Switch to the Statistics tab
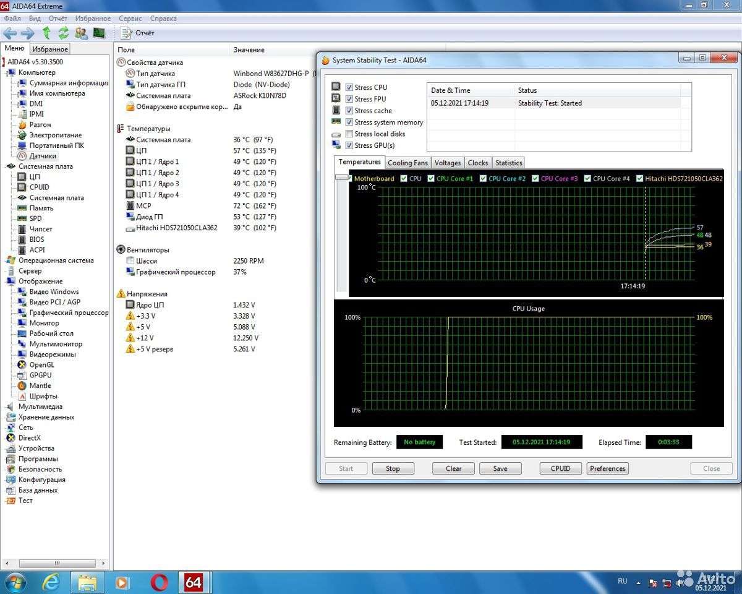Screen dimensions: 742x594 coord(509,163)
